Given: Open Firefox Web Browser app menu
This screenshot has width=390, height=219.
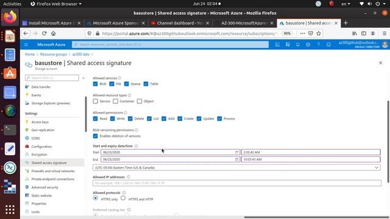Looking at the screenshot, I should point(56,4).
